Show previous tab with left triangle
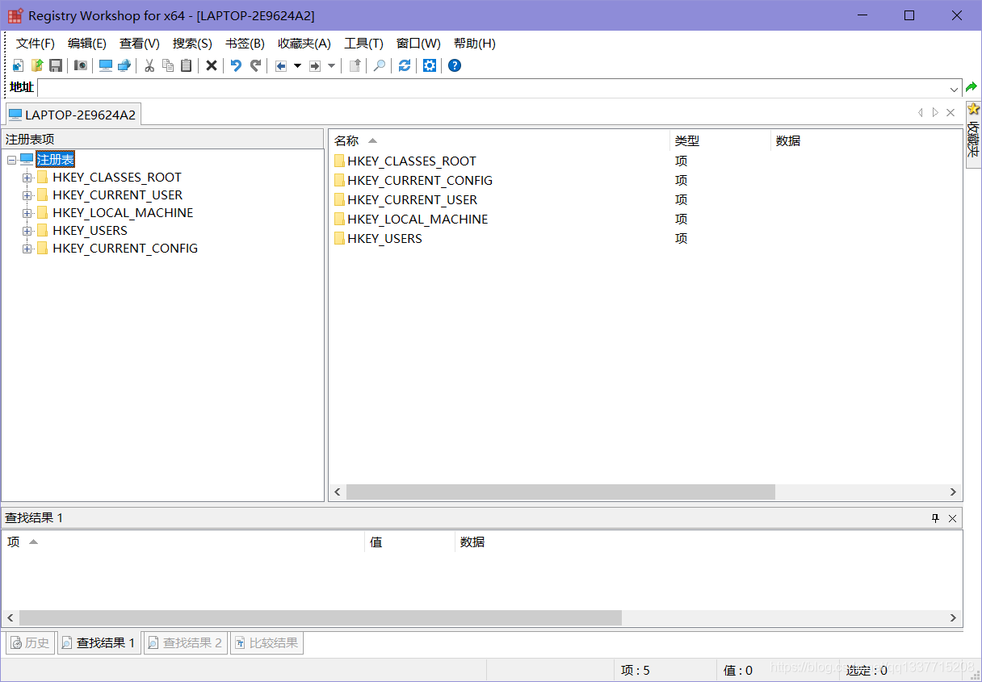The width and height of the screenshot is (982, 682). coord(920,113)
